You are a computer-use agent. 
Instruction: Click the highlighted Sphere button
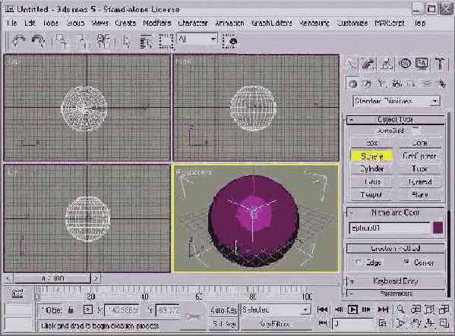372,156
